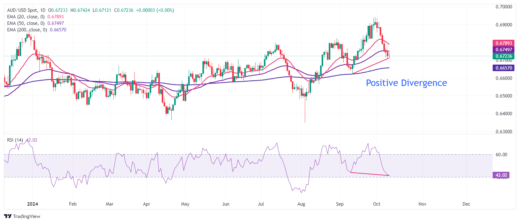This screenshot has height=223, width=520.
Task: Click the 60.00 level on RSI axis
Action: point(501,155)
